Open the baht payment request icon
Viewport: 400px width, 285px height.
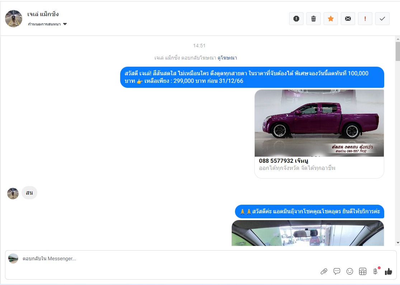pyautogui.click(x=376, y=271)
